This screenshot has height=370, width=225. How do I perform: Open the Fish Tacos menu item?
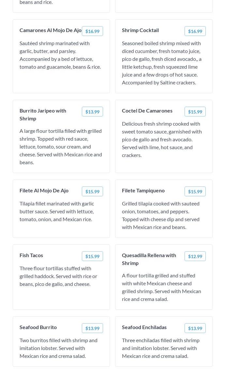[31, 255]
